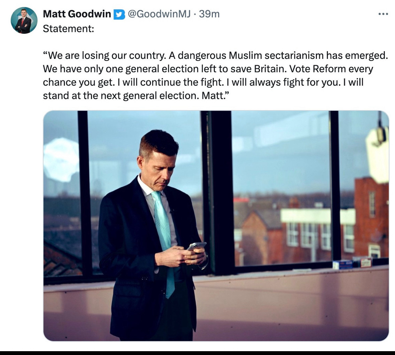Click the word "Reform" in the tweet
This screenshot has height=355, width=395.
(329, 69)
